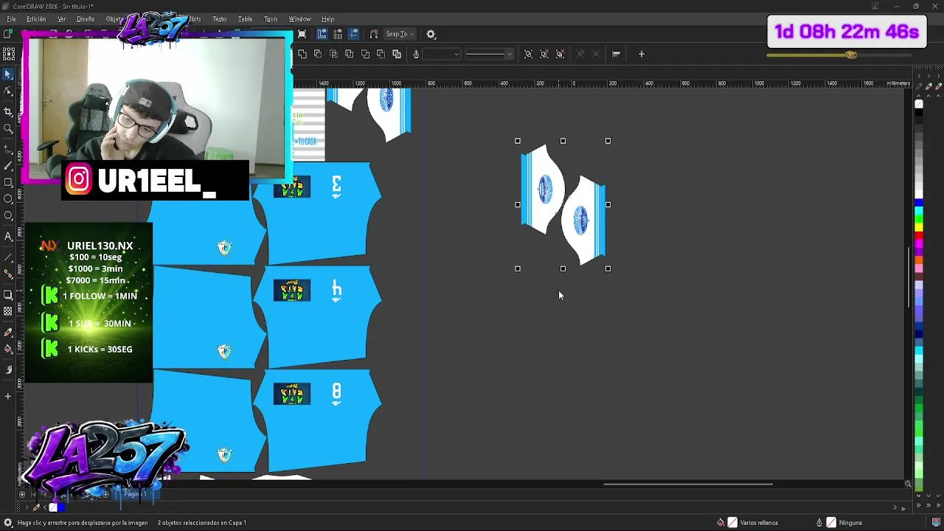Click the status bar settings gear
Viewport: 944px width, 531px height.
click(x=8, y=523)
